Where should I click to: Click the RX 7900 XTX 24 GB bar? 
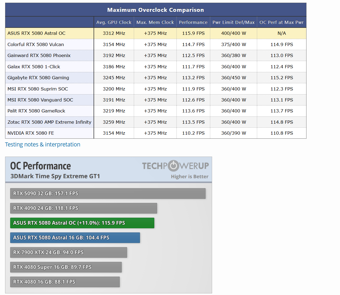tap(68, 252)
